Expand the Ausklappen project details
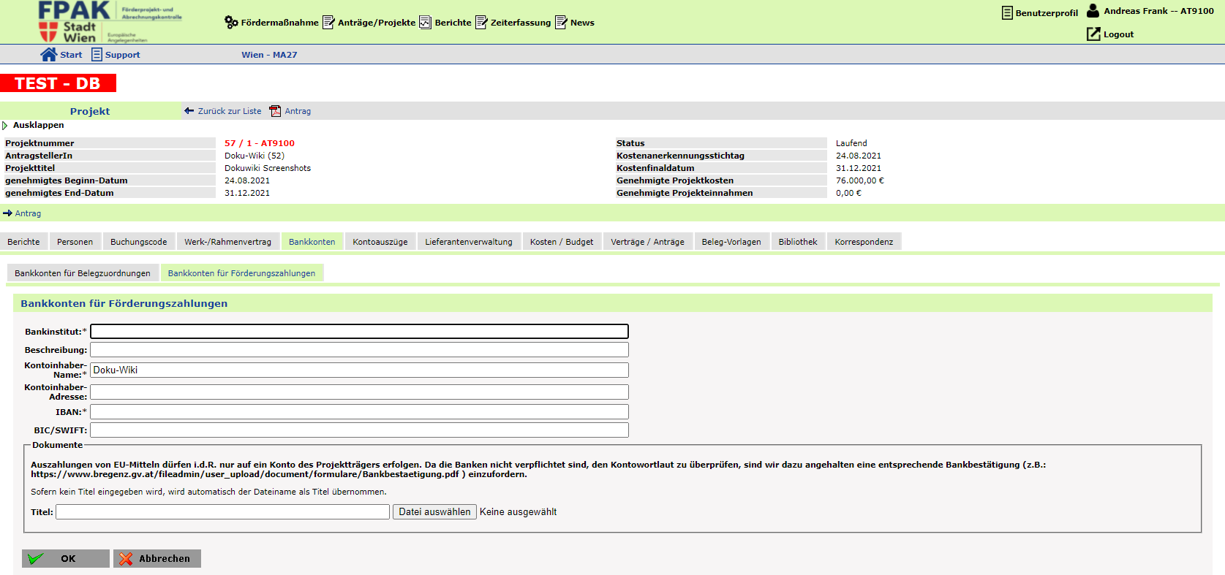This screenshot has width=1225, height=575. (6, 126)
